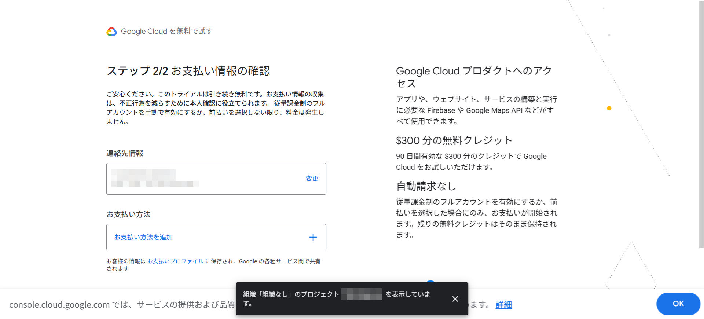Click the plus icon for adding payment
704x319 pixels.
click(x=313, y=237)
